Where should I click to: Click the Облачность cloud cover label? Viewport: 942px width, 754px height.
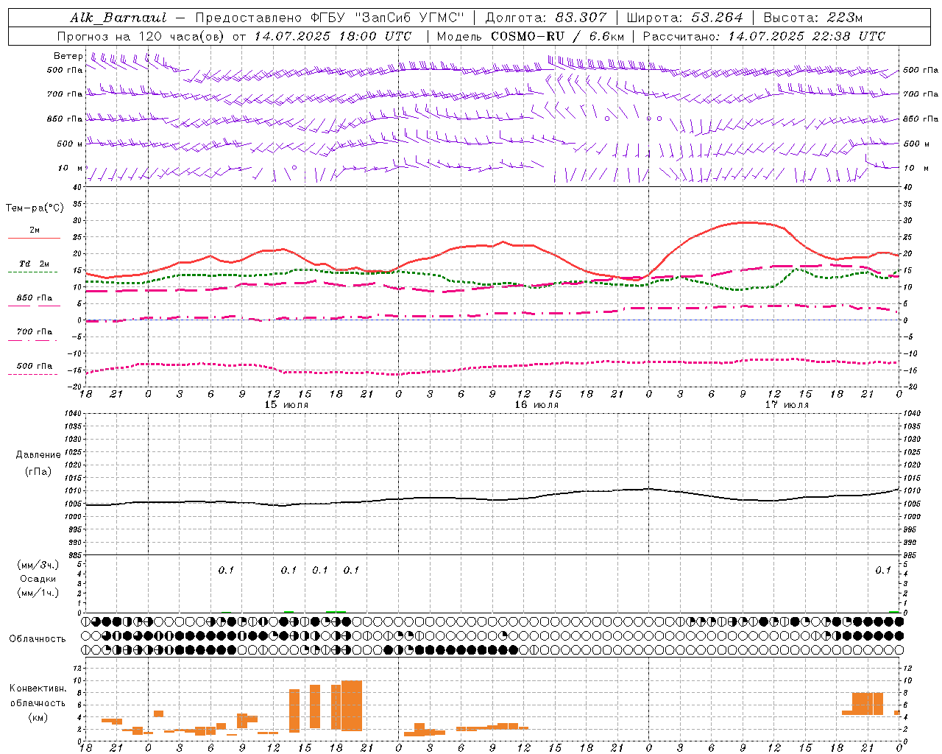[x=38, y=638]
